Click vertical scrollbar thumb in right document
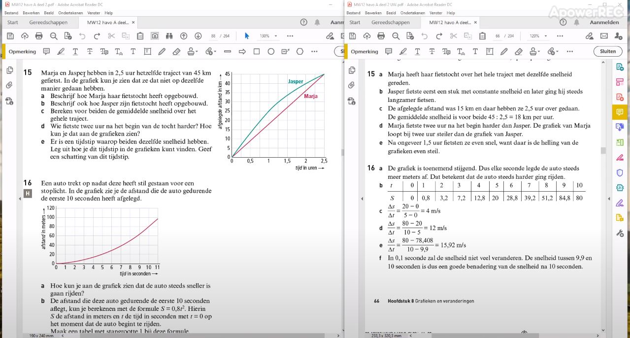The height and width of the screenshot is (338, 630). pyautogui.click(x=603, y=151)
